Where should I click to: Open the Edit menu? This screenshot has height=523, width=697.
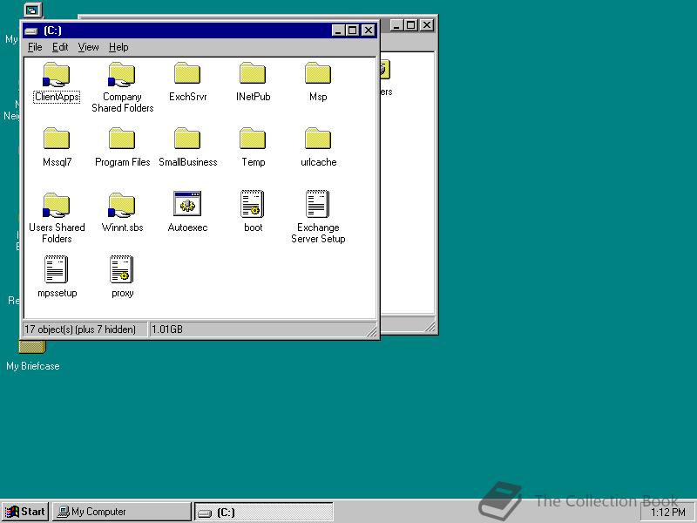click(x=60, y=47)
